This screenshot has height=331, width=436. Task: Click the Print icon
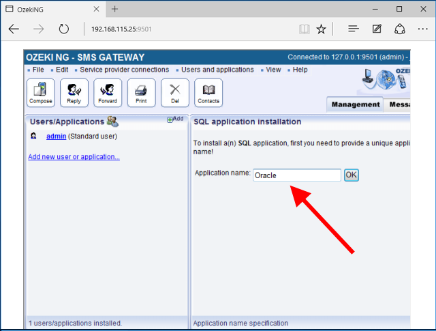141,92
